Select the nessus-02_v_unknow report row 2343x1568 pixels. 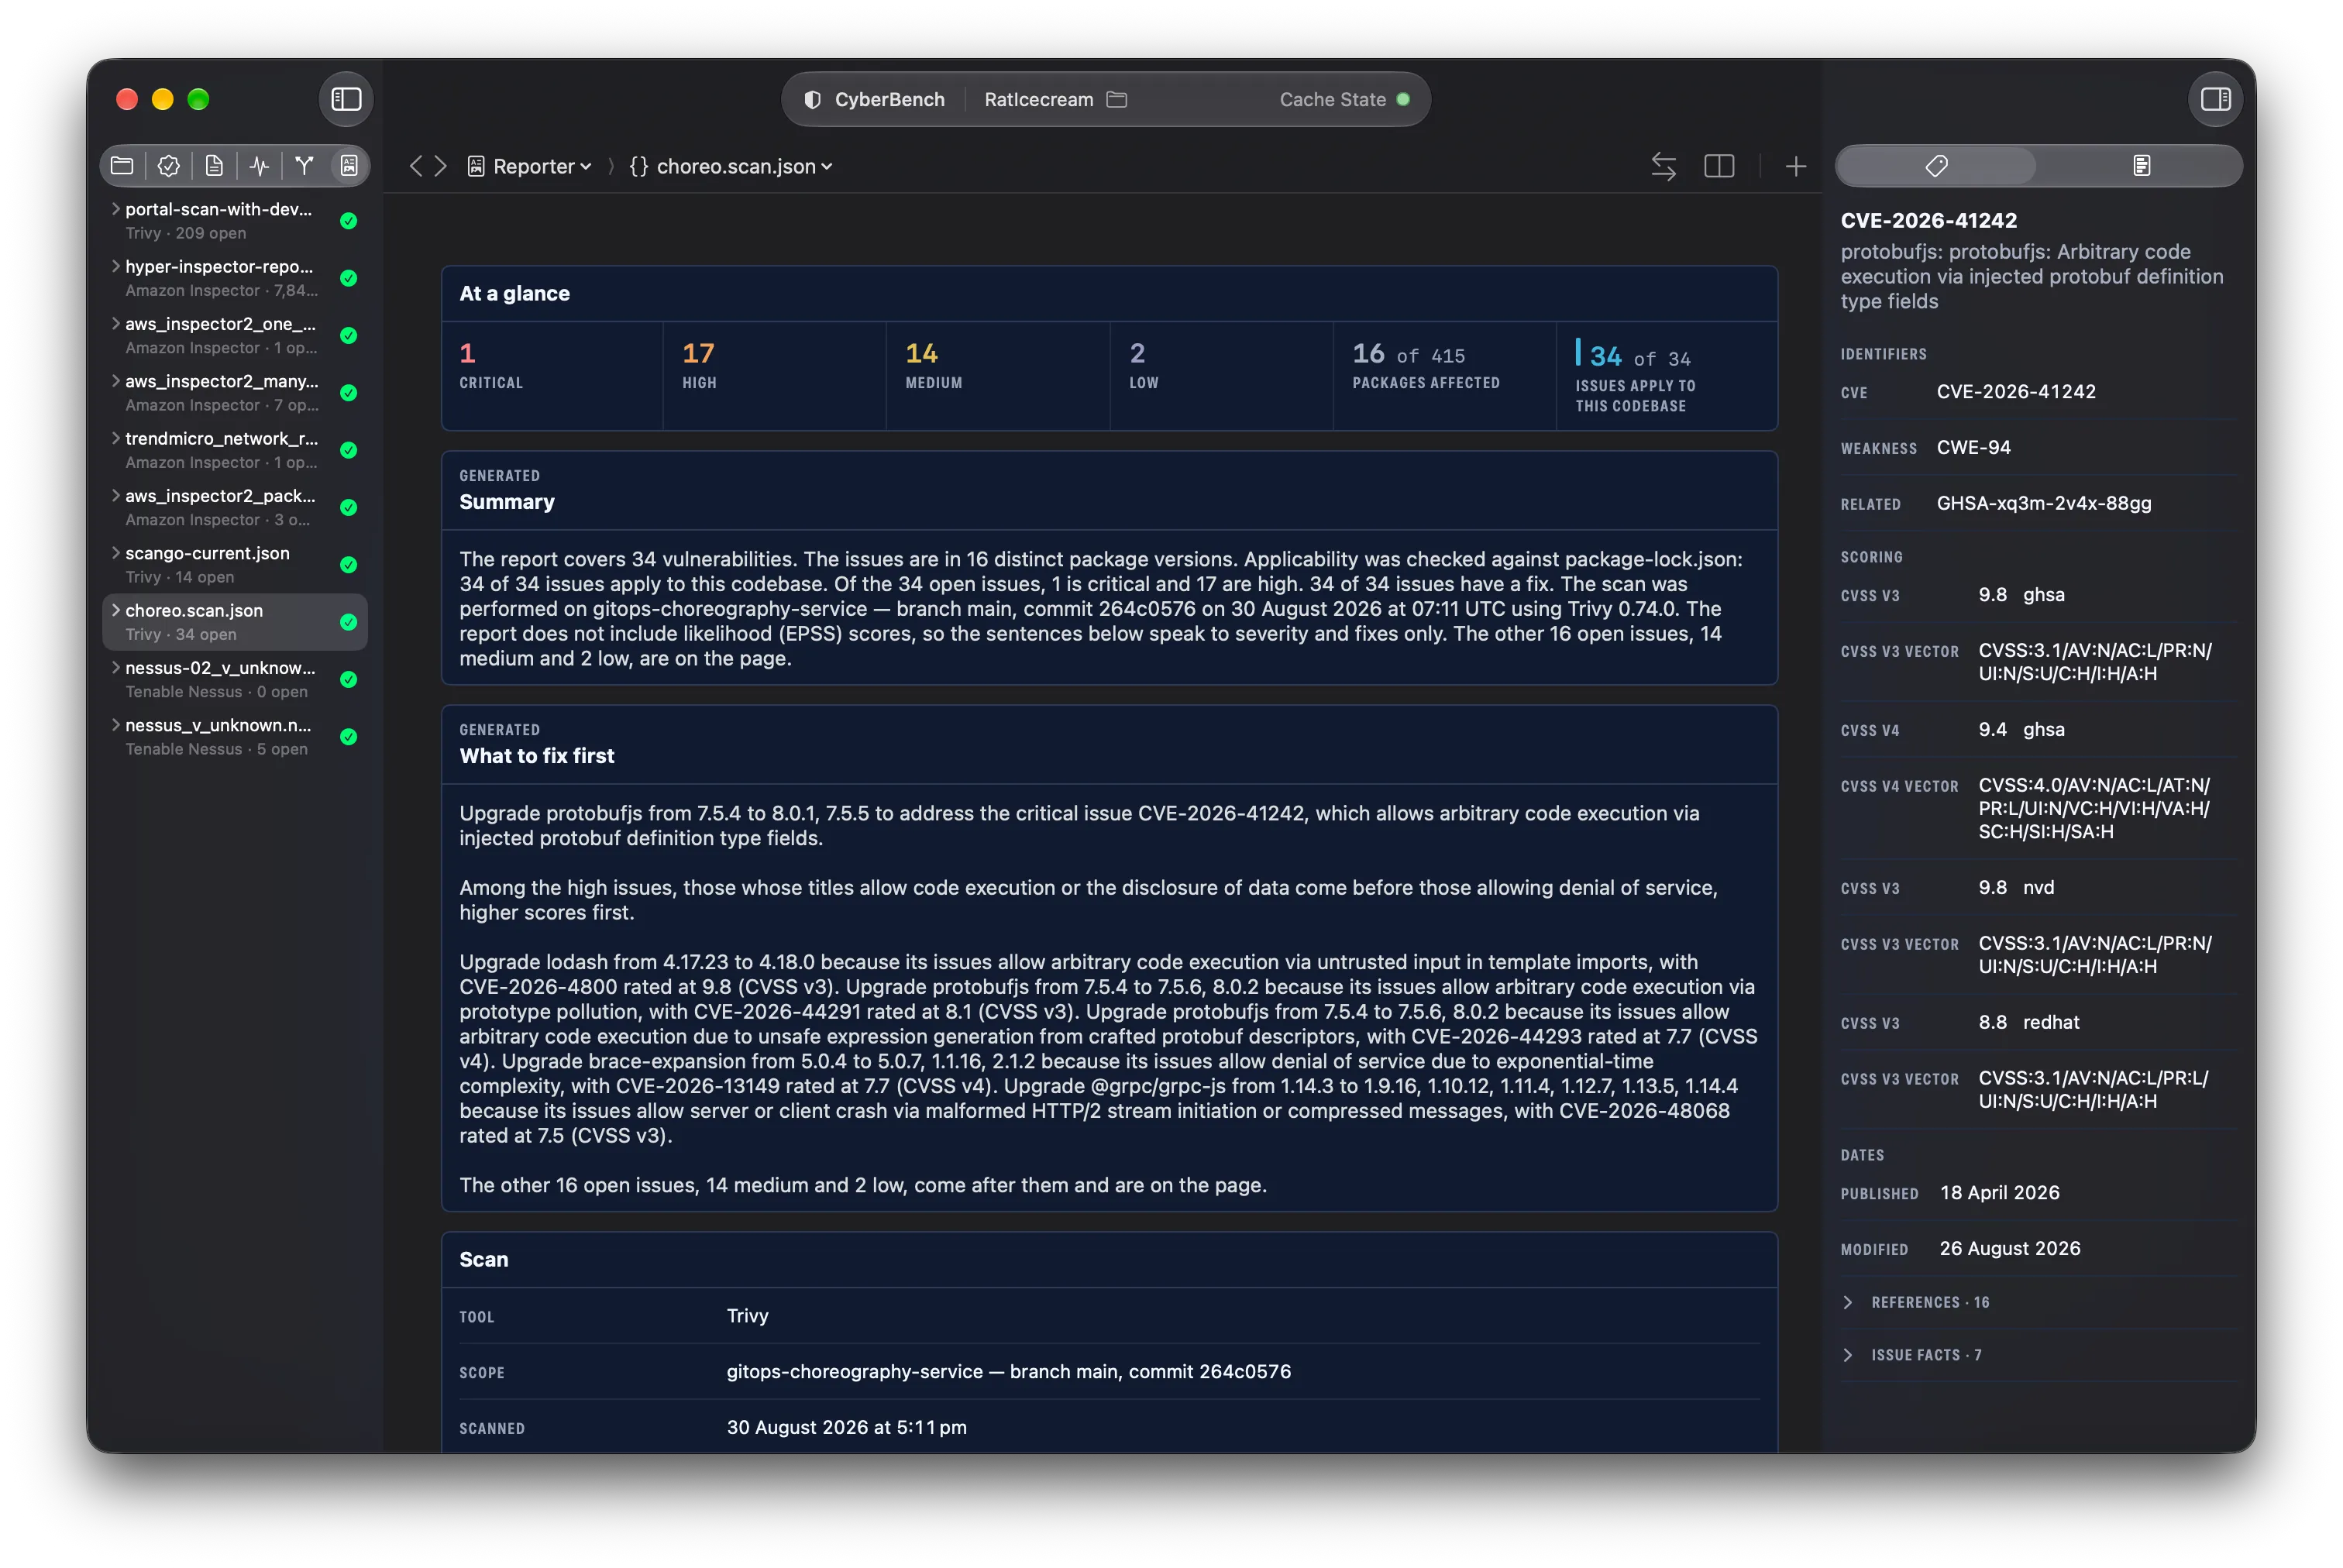pos(235,679)
